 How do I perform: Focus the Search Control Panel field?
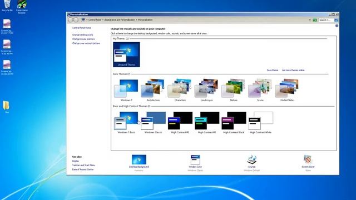(326, 20)
